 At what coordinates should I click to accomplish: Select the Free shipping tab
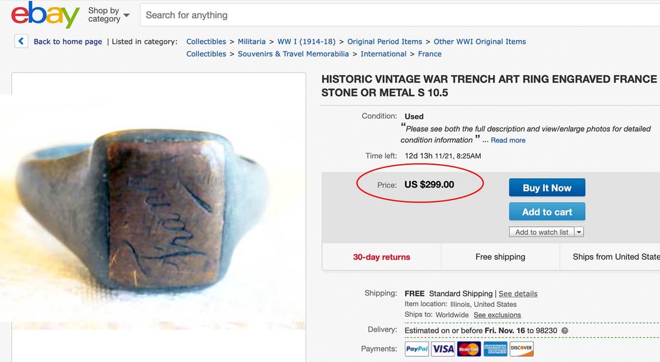point(500,257)
